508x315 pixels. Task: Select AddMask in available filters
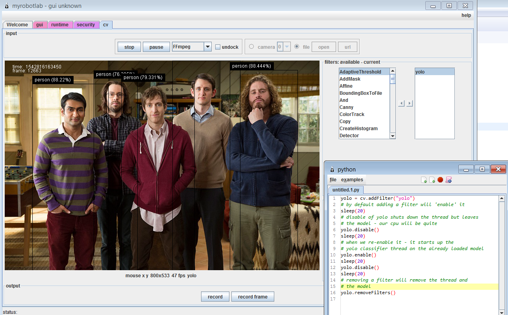pos(364,79)
